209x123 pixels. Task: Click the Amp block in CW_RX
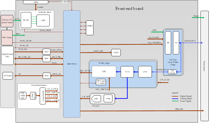click(108, 99)
